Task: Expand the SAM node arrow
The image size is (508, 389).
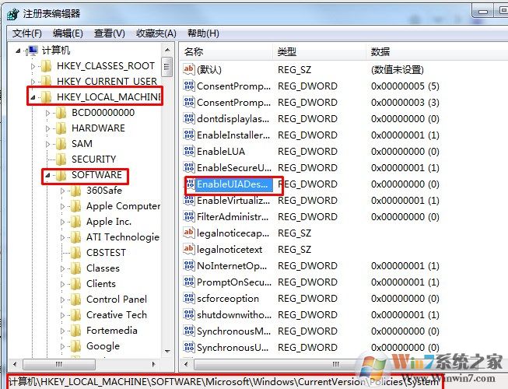Action: (x=48, y=144)
